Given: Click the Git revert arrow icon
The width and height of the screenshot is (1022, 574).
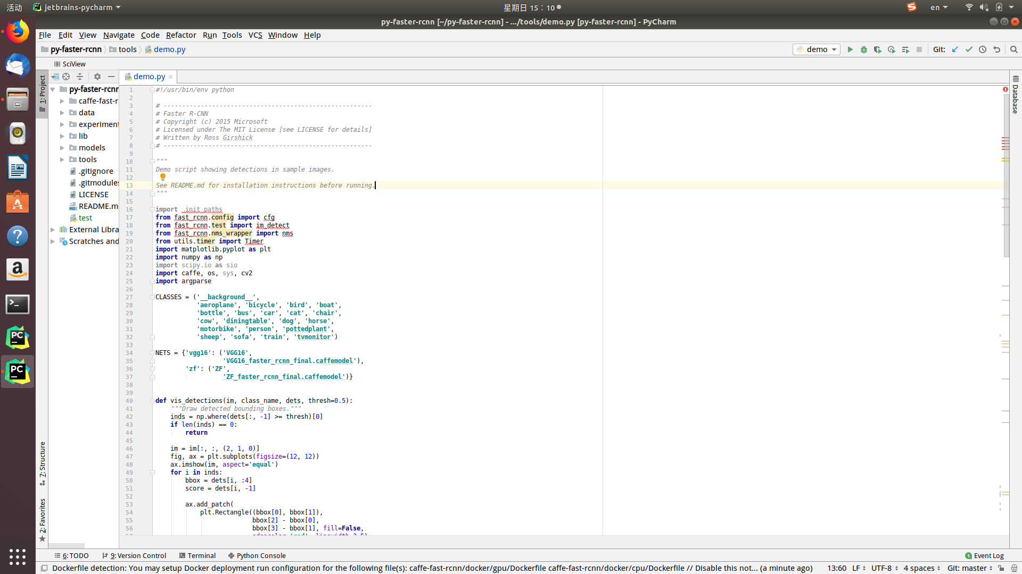Looking at the screenshot, I should 996,49.
